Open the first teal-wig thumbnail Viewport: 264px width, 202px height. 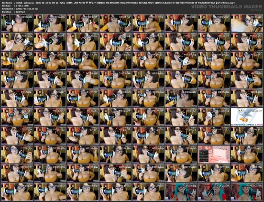click(181, 192)
